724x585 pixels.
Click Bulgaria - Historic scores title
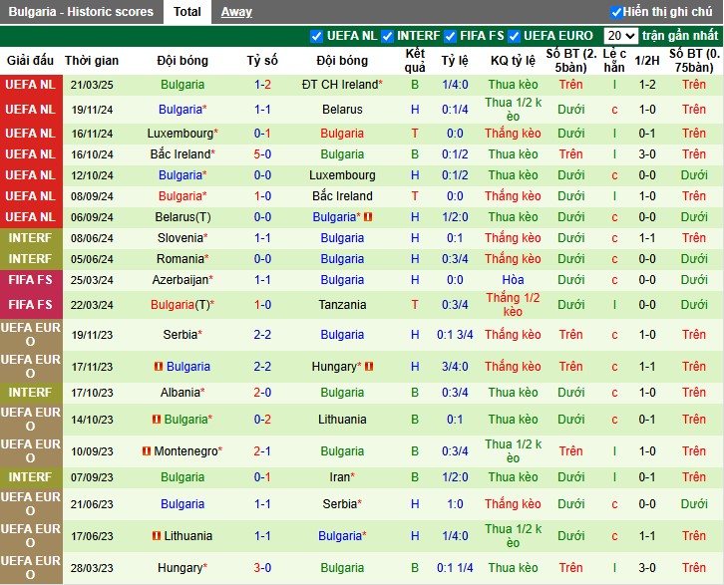81,12
